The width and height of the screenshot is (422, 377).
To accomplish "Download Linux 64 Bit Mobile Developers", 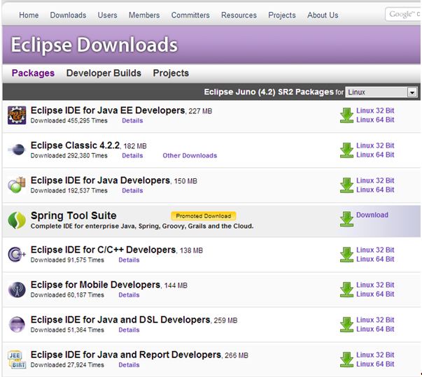I will click(375, 294).
